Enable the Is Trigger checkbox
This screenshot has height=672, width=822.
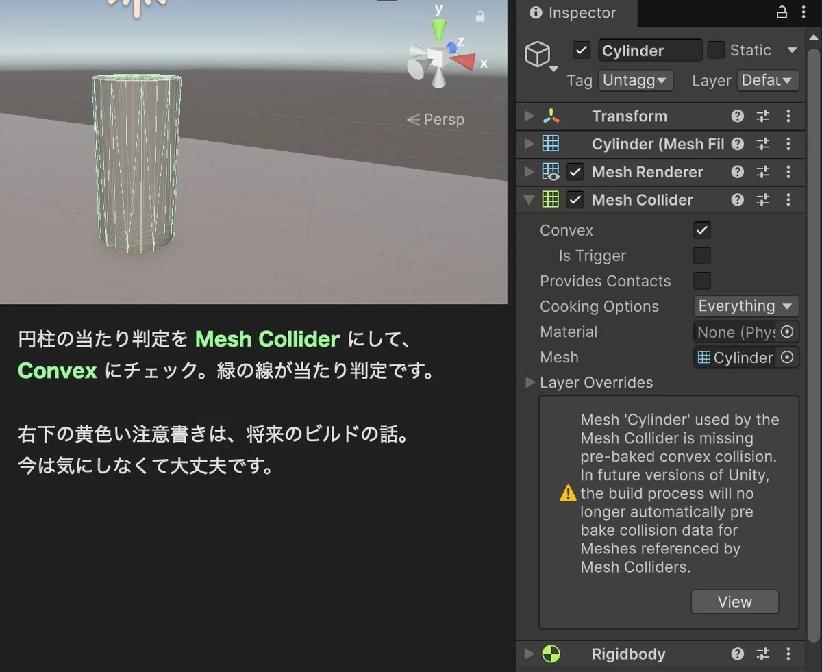tap(702, 256)
